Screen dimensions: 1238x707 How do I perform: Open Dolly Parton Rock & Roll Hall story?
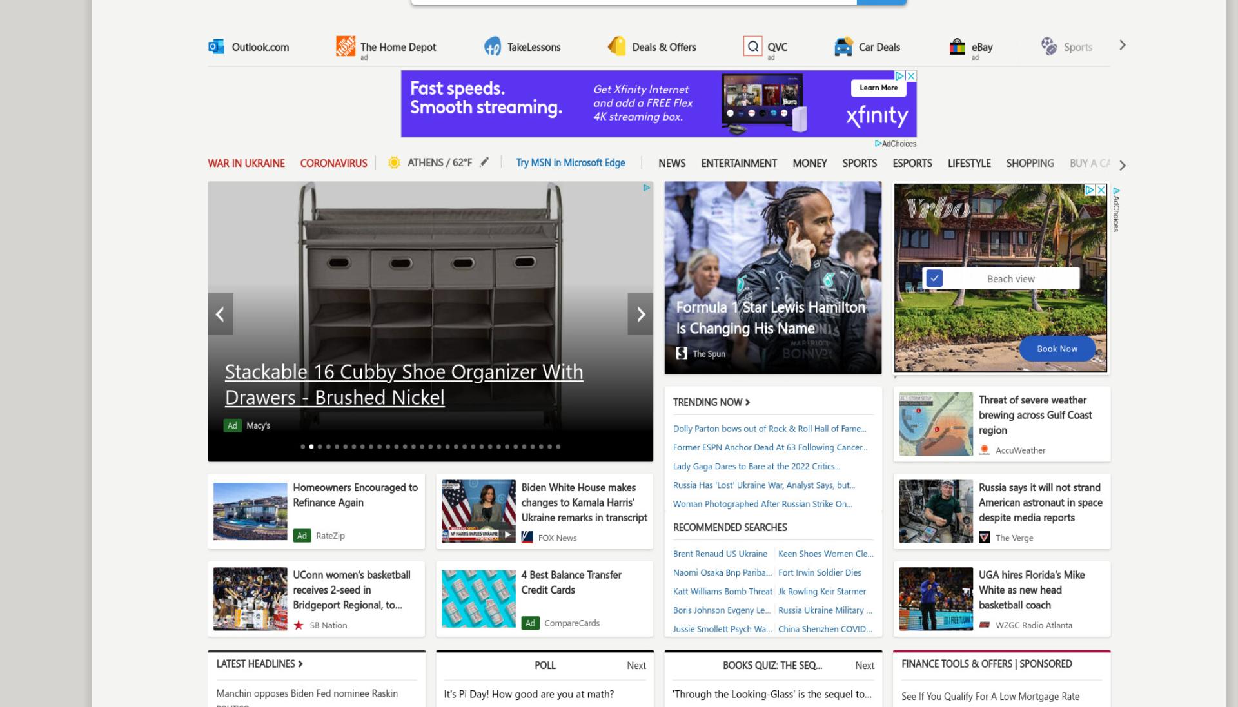pyautogui.click(x=769, y=429)
